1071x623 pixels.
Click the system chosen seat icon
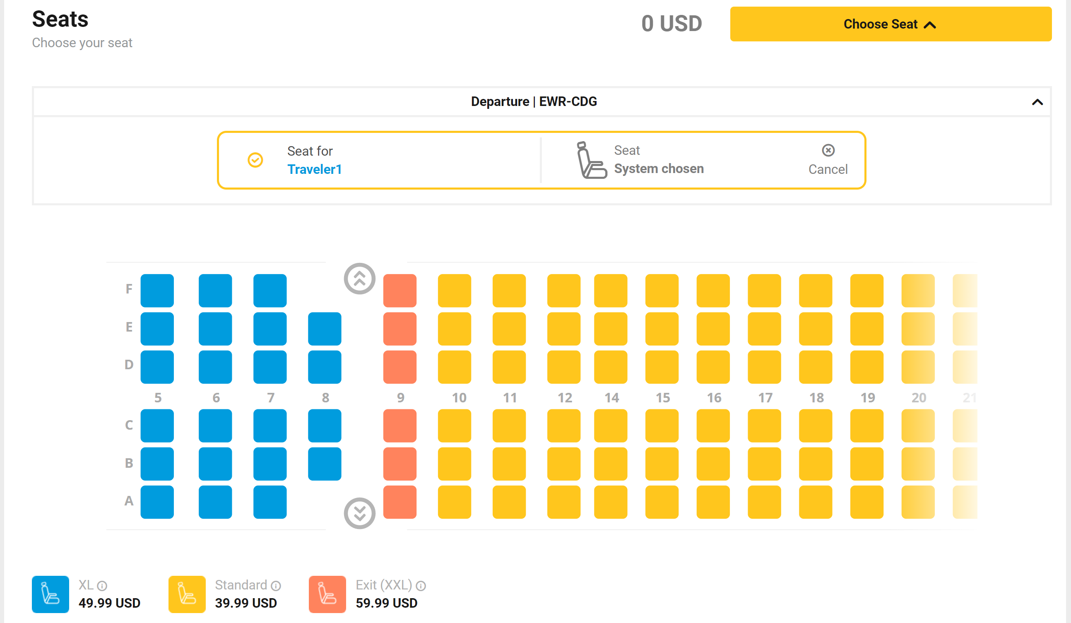[x=591, y=160]
